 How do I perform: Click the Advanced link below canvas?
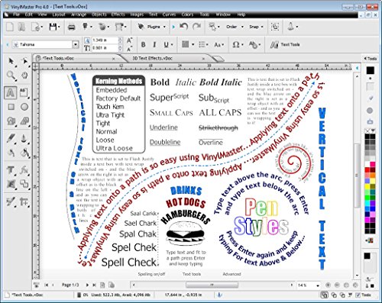pos(231,274)
